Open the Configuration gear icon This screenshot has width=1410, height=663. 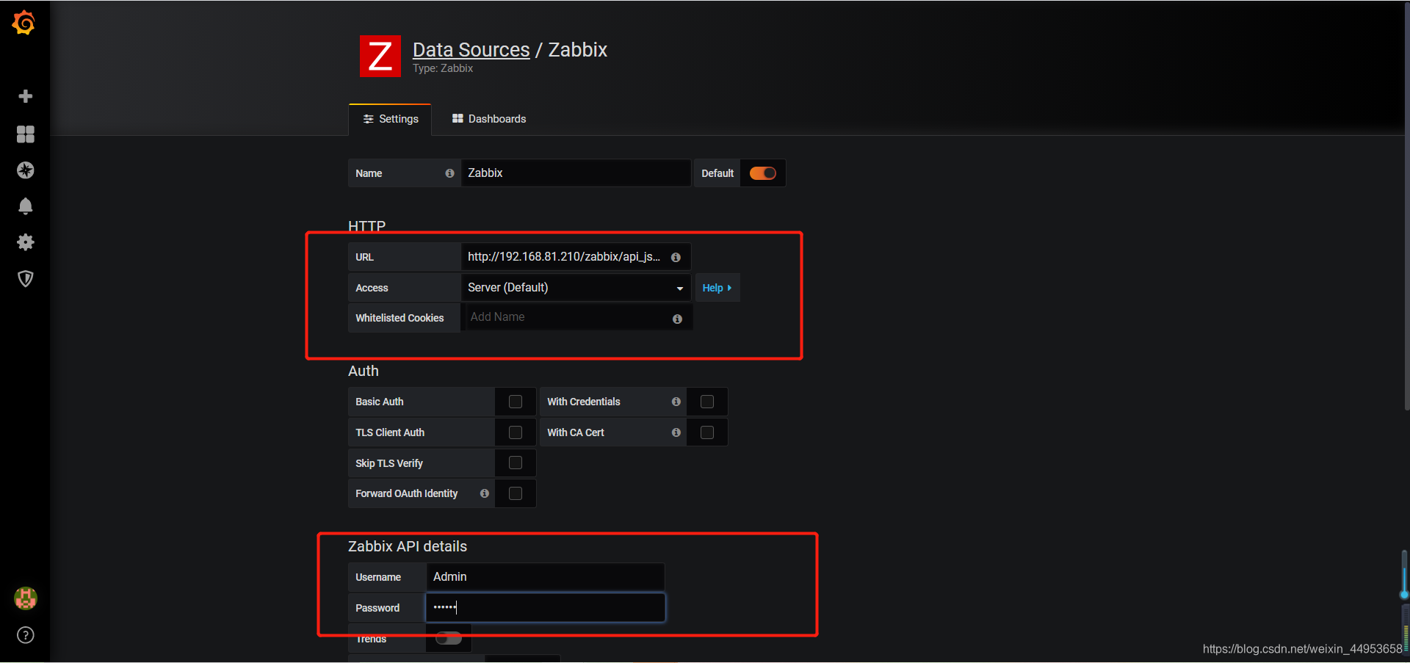click(x=26, y=242)
